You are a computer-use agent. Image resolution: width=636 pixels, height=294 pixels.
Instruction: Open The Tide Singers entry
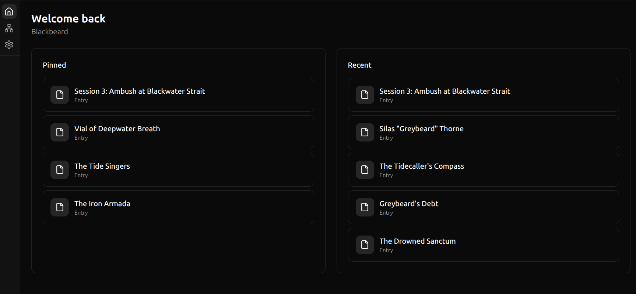click(102, 166)
